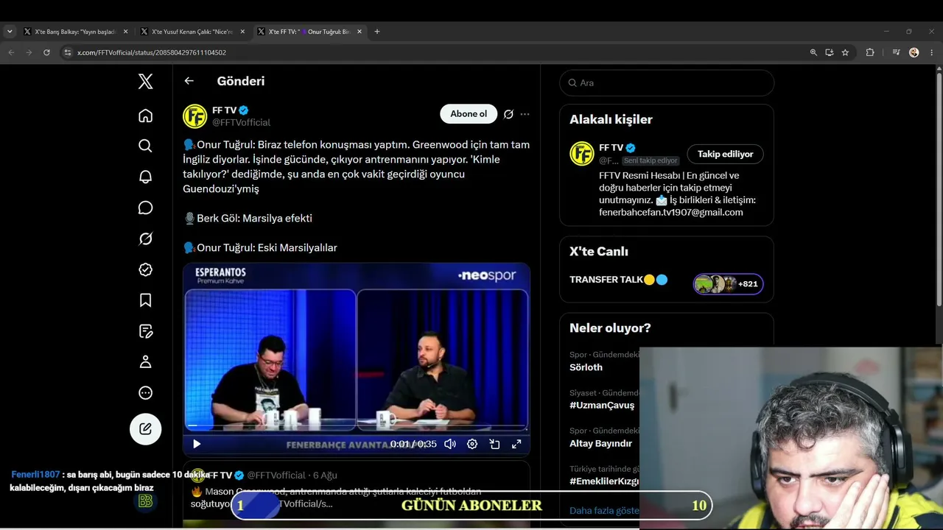Click the white compose post button
943x530 pixels.
[x=146, y=429]
